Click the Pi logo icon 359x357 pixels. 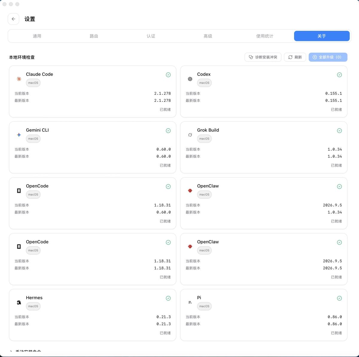point(190,302)
